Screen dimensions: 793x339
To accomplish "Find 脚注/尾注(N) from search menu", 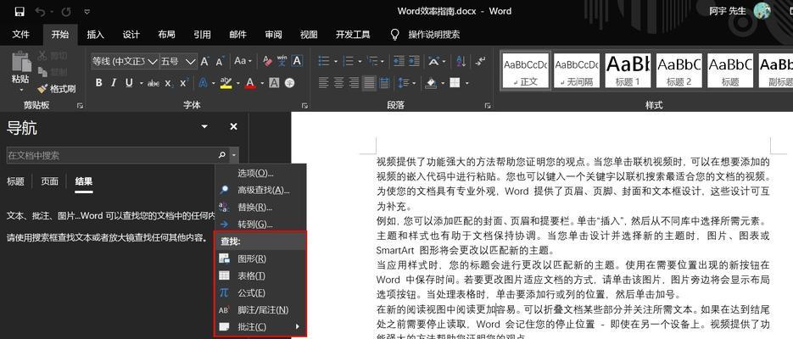I will (260, 309).
